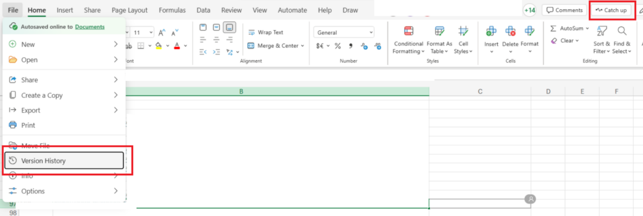Viewport: 643px width, 216px height.
Task: Open the General number format combo box
Action: (344, 32)
